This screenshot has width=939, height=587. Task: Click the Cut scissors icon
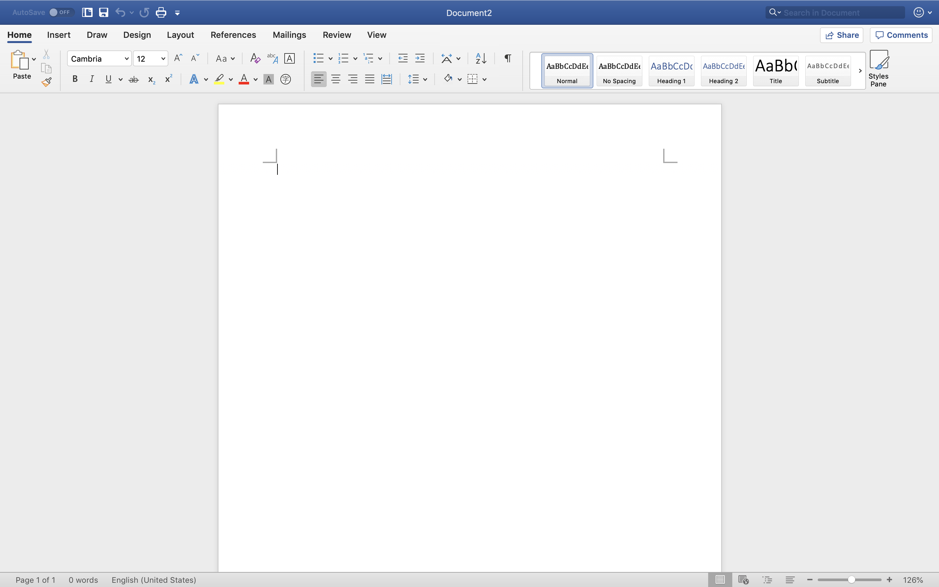(46, 54)
